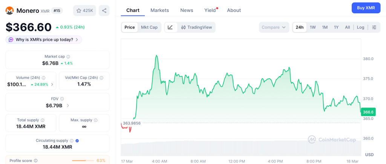This screenshot has height=164, width=386.
Task: Click the 18.44M XMR total supply value
Action: click(x=31, y=127)
